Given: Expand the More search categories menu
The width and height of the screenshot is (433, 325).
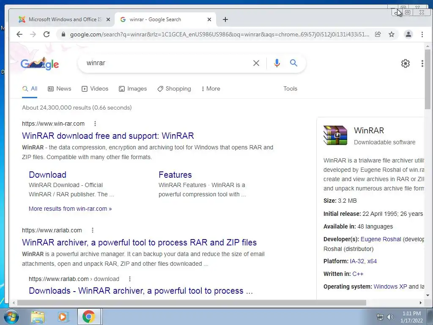Looking at the screenshot, I should coord(211,89).
